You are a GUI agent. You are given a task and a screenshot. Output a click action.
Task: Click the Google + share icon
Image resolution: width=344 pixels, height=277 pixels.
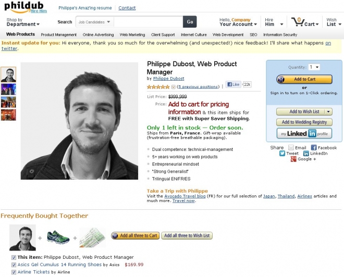[x=293, y=159]
